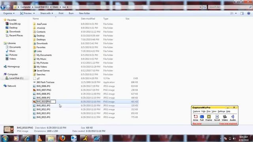Screen dimensions: 253x142
Task: Open Explorer help icon
Action: [249, 13]
